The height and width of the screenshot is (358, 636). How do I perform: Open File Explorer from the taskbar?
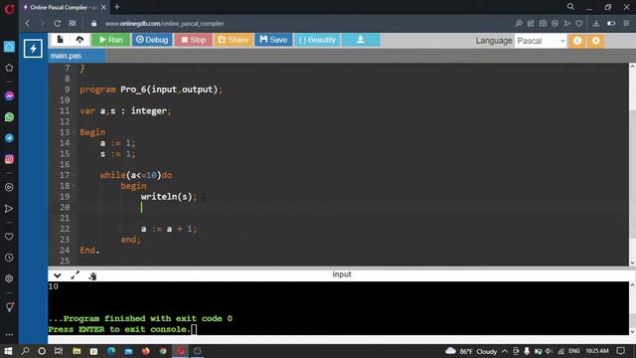[77, 351]
